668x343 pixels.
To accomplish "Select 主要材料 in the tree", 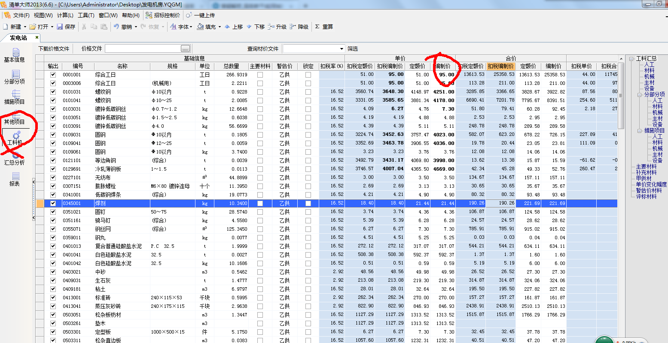I will pos(646,166).
